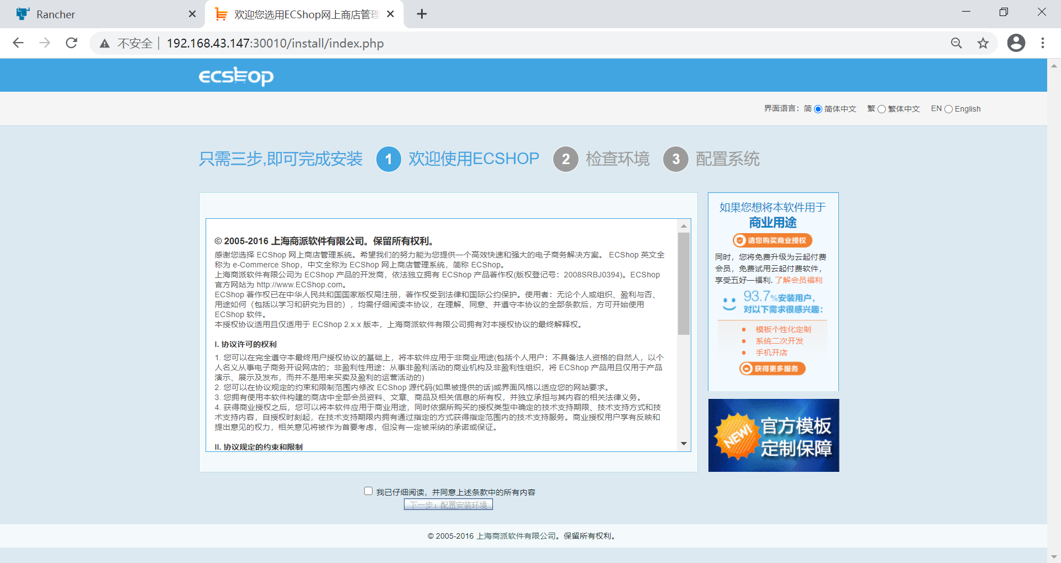
Task: Reload the current page
Action: click(x=71, y=43)
